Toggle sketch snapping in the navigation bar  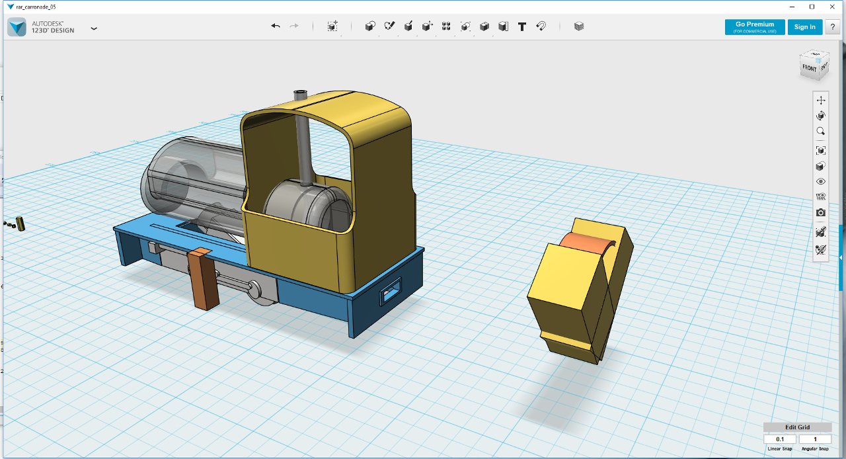pyautogui.click(x=821, y=249)
